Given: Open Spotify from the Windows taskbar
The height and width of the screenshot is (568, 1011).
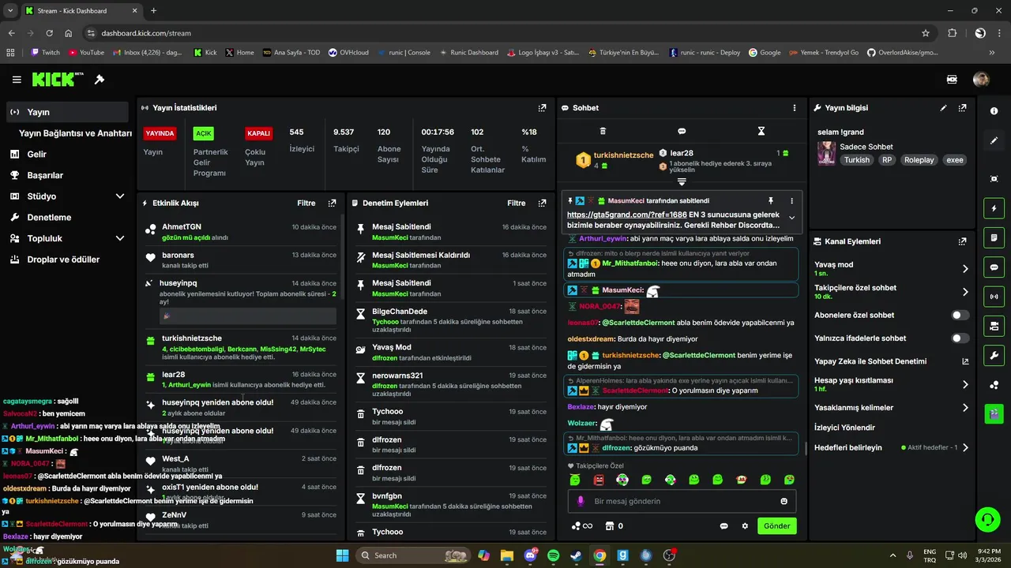Looking at the screenshot, I should [x=553, y=555].
